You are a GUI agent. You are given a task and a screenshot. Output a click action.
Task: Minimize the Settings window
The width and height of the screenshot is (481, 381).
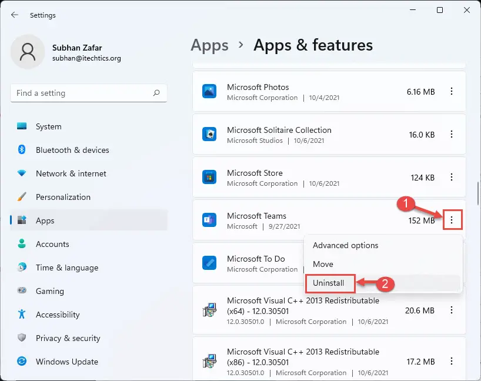tap(413, 10)
